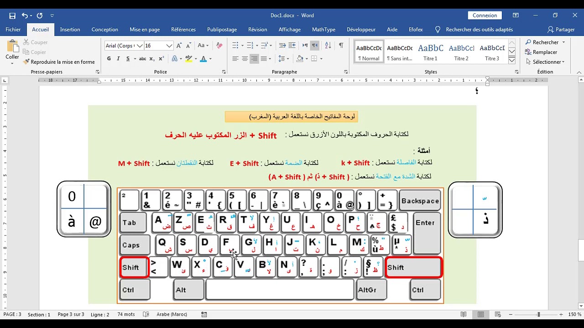Align the paragraph text to the left
Image resolution: width=584 pixels, height=328 pixels.
click(235, 59)
